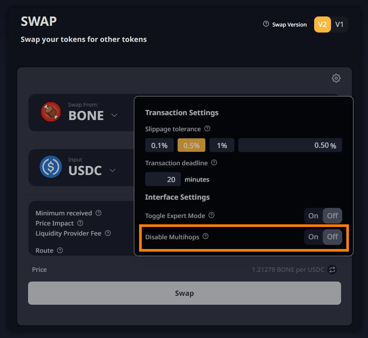Click the Disable Multihops help icon

(205, 236)
